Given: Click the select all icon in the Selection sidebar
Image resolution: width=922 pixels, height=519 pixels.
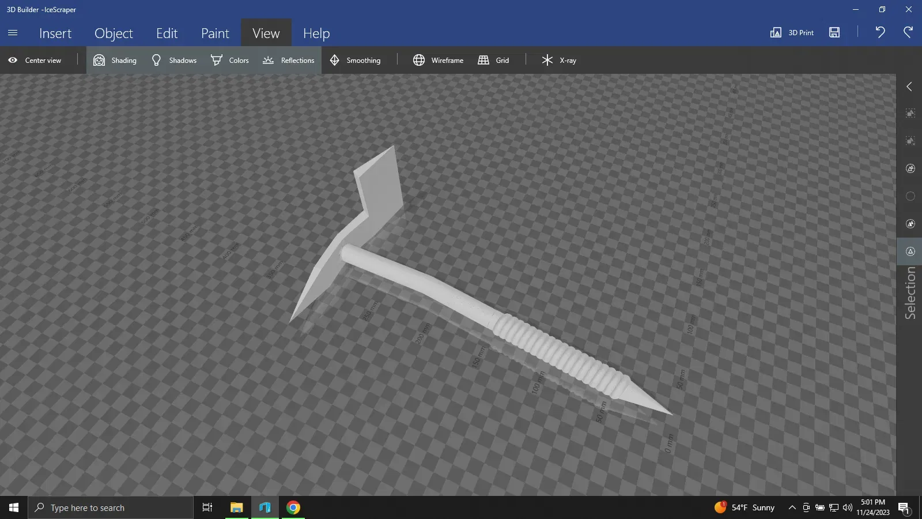Looking at the screenshot, I should point(910,113).
